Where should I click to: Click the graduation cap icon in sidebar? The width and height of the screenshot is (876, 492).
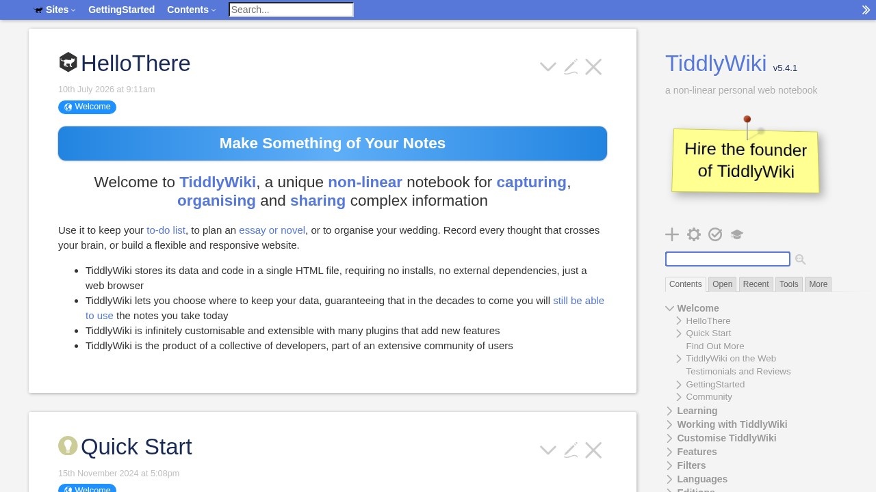tap(736, 234)
